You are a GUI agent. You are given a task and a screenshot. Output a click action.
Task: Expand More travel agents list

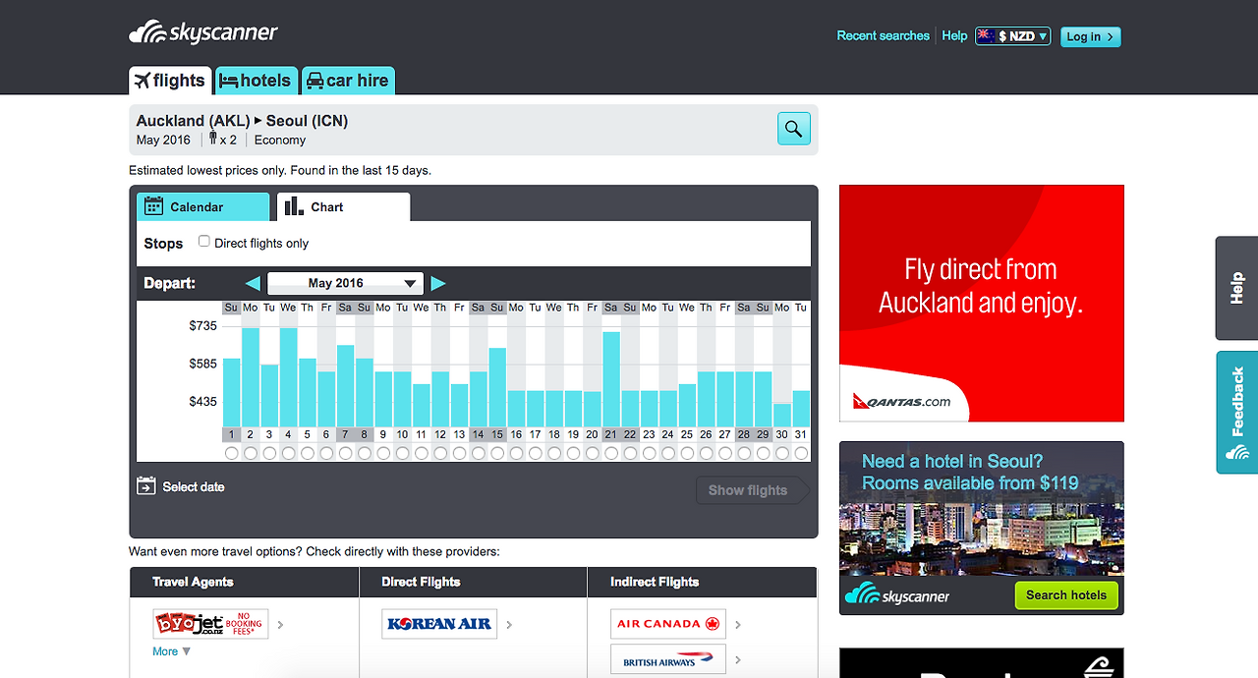(x=172, y=651)
